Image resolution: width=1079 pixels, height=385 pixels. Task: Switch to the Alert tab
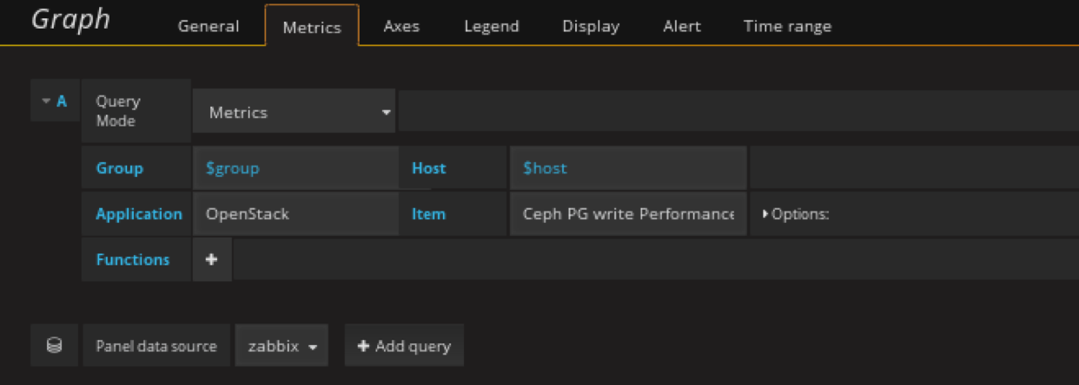click(682, 26)
